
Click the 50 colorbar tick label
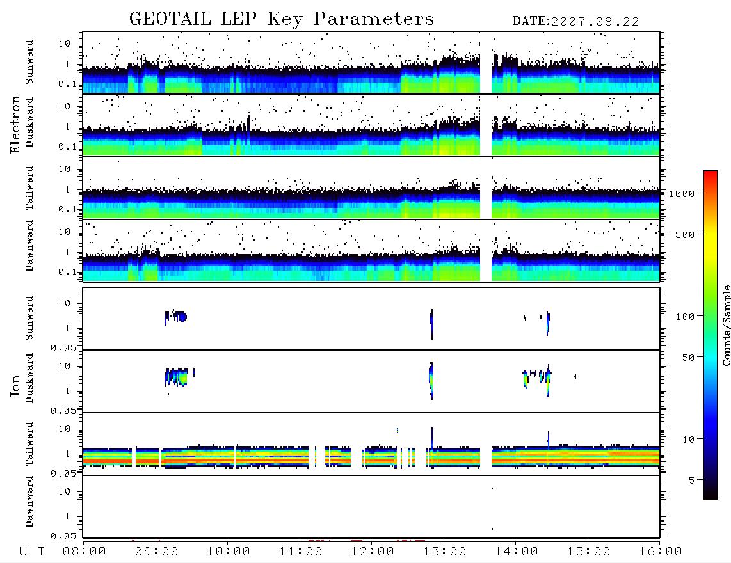click(x=689, y=358)
